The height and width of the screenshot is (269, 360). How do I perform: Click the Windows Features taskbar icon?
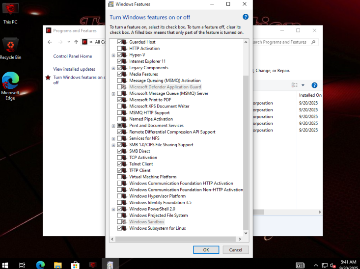[110, 265]
